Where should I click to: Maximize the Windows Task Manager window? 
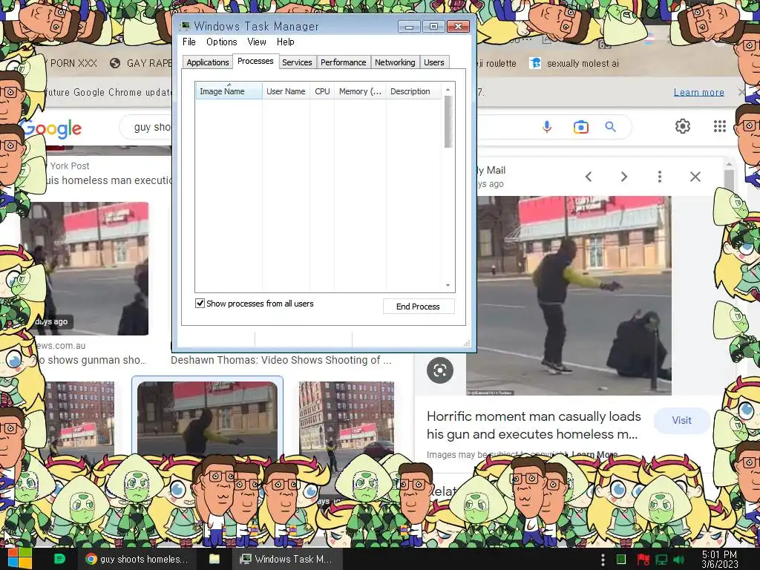click(433, 26)
